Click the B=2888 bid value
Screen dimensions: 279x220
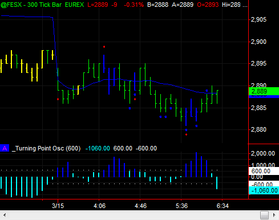click(158, 5)
